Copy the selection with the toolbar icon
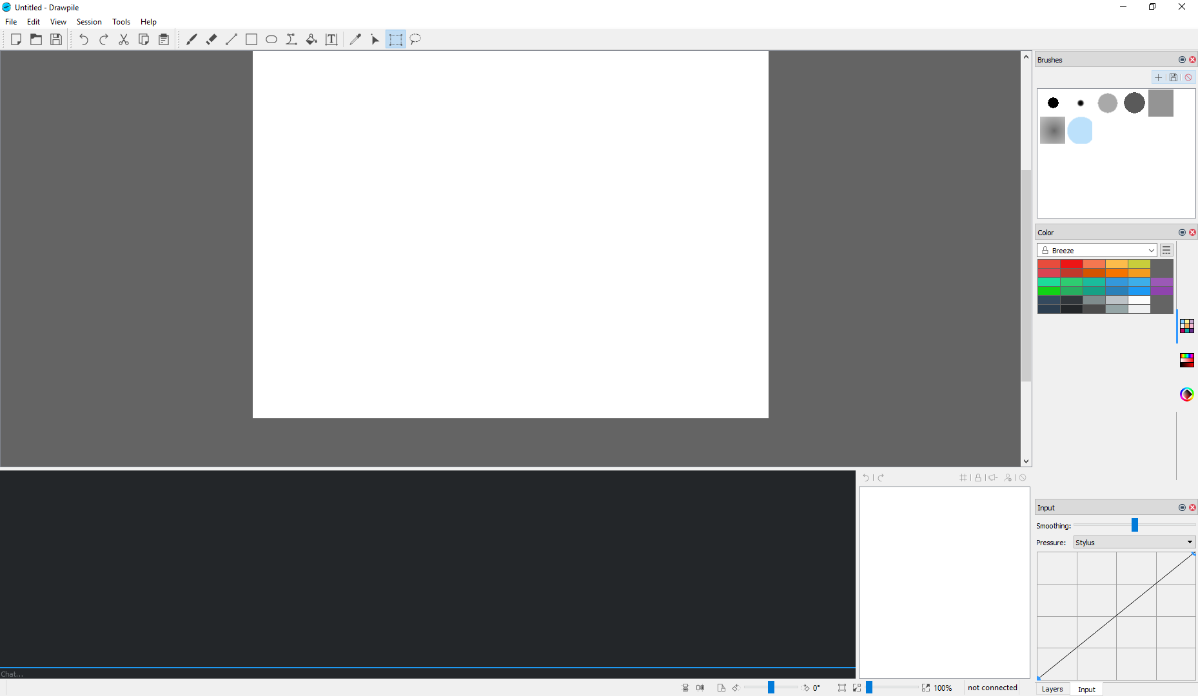Screen dimensions: 1198x696 coord(144,39)
